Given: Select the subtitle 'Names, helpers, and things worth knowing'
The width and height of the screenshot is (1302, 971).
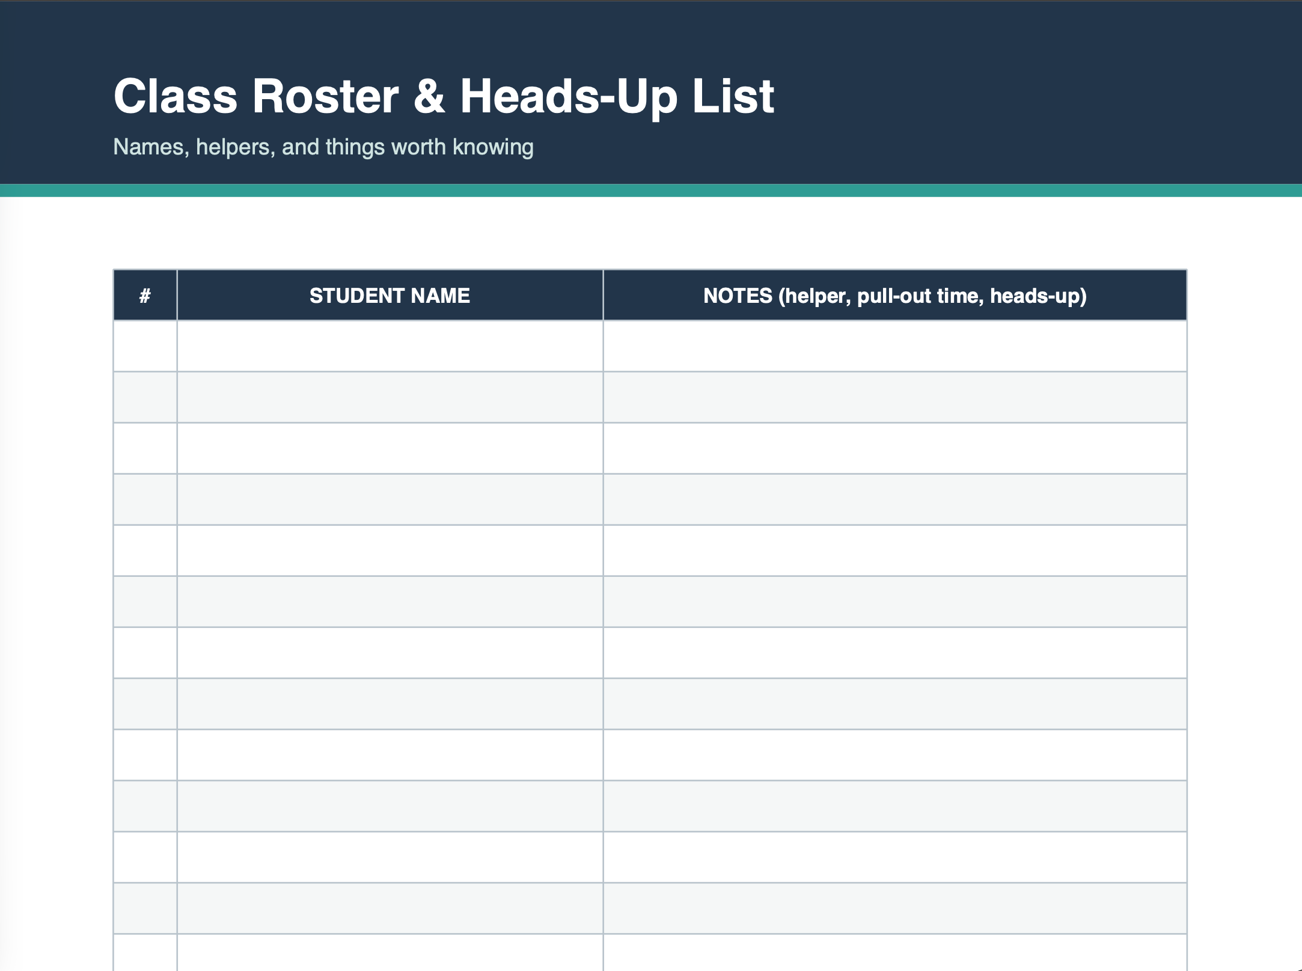Looking at the screenshot, I should click(323, 147).
